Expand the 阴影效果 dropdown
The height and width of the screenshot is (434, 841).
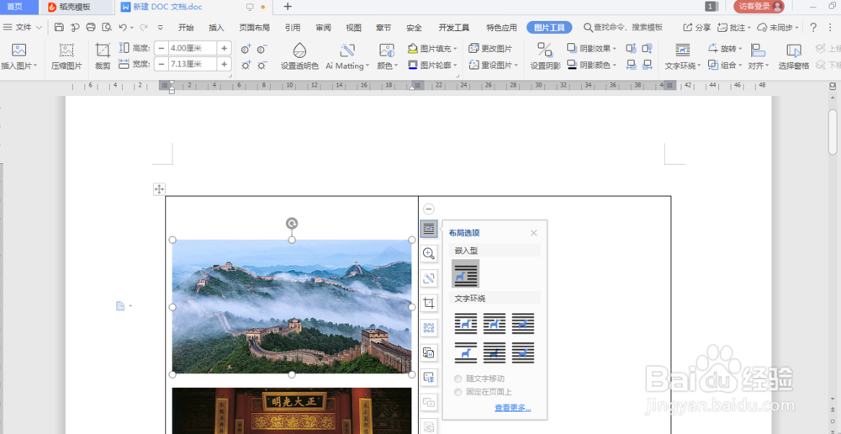[614, 49]
